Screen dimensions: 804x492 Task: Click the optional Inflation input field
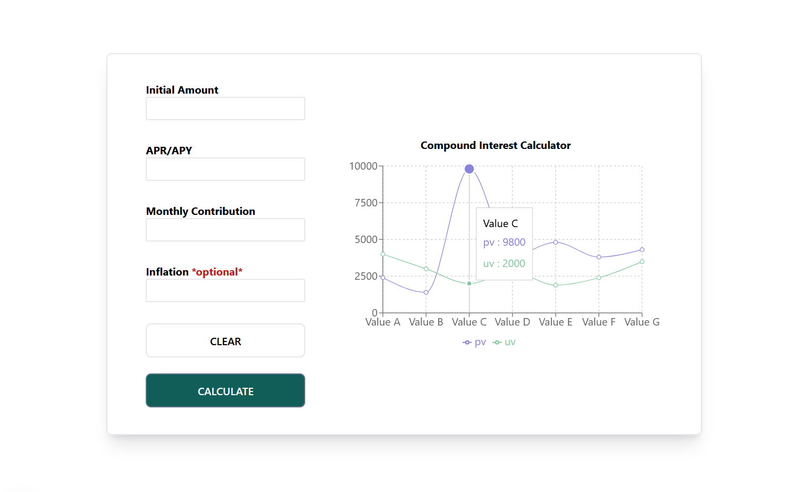tap(225, 290)
